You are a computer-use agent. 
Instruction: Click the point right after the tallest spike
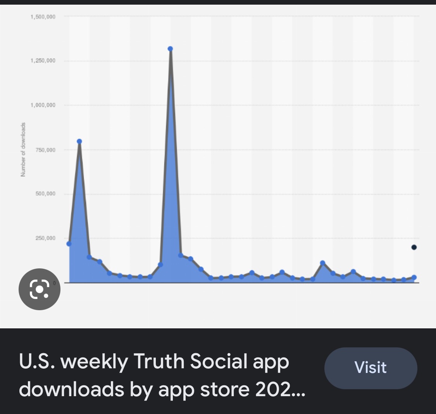181,255
